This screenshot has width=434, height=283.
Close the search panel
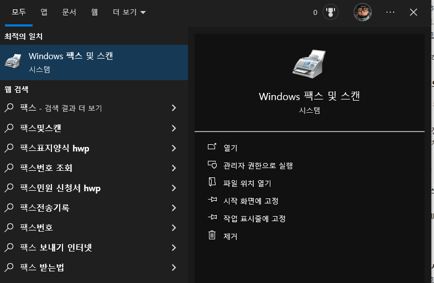tap(414, 12)
